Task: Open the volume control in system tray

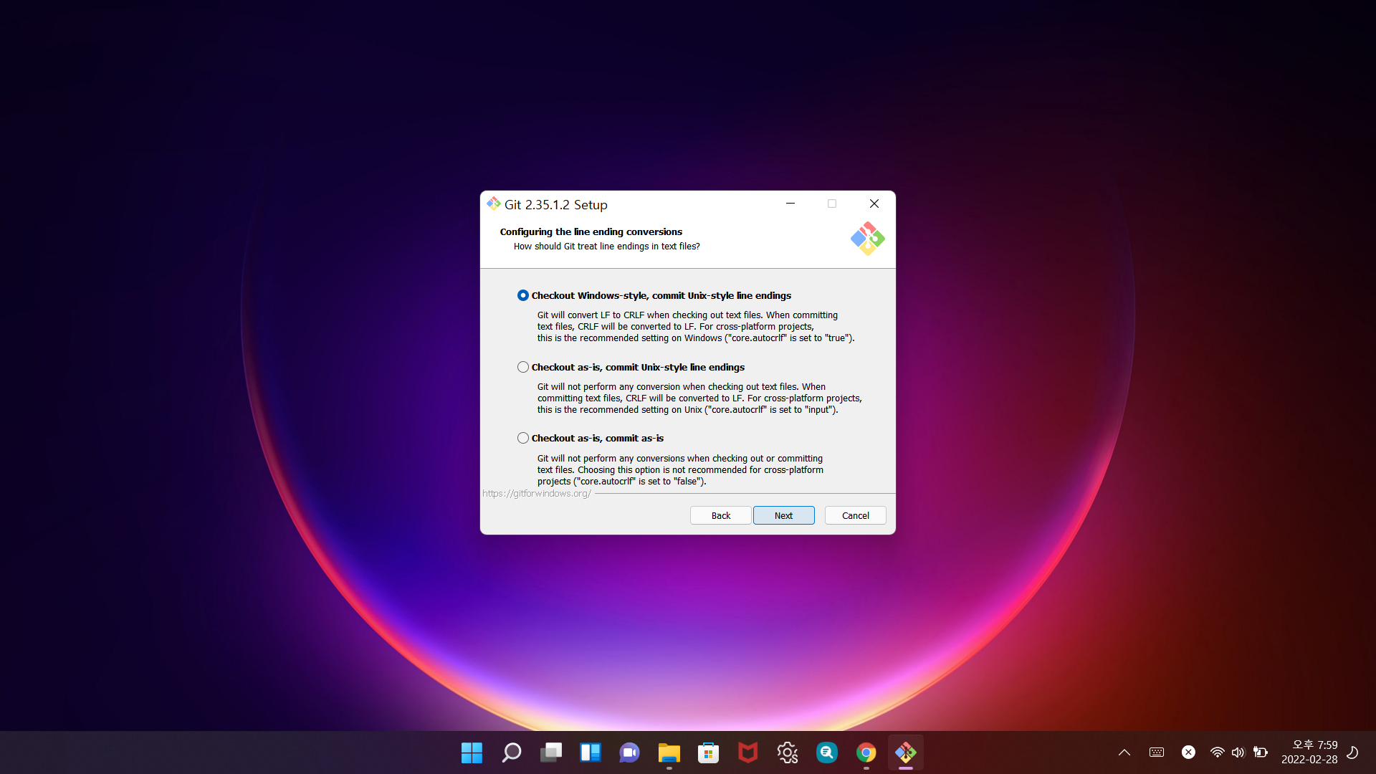Action: (1238, 752)
